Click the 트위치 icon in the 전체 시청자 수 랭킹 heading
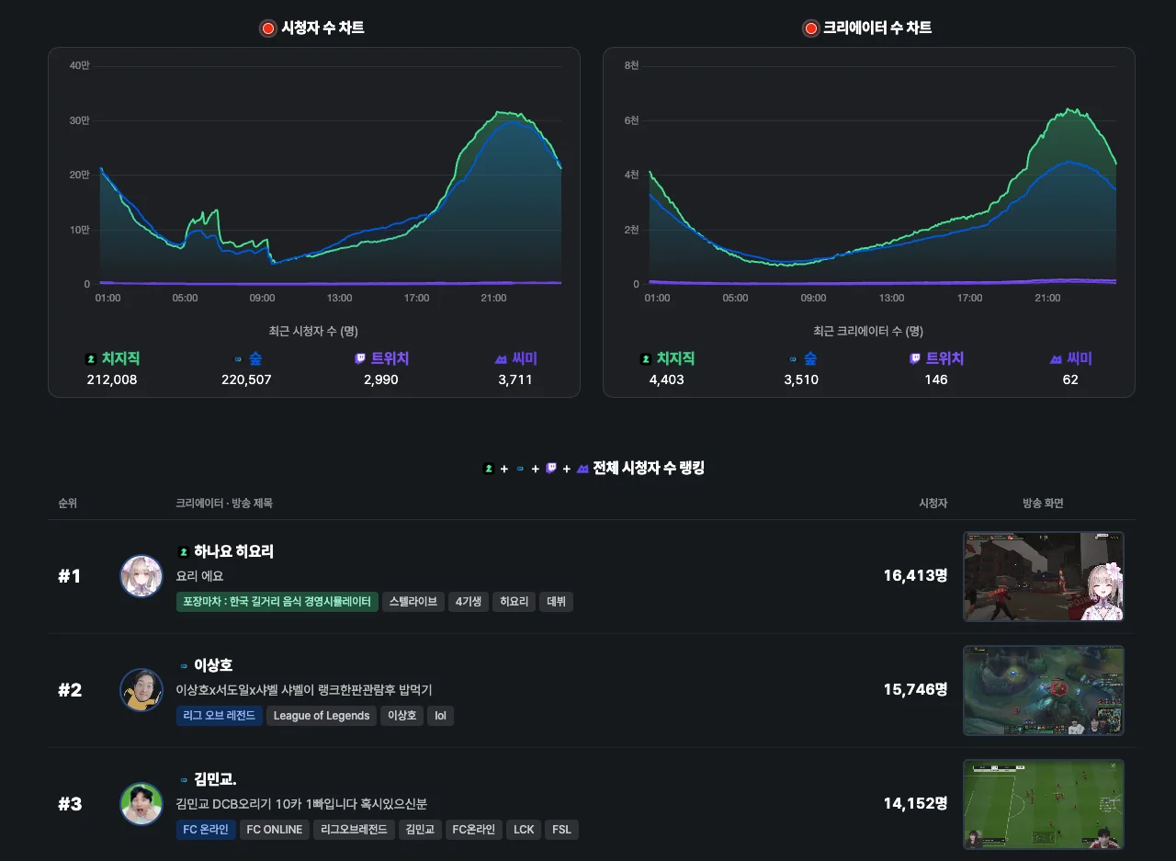The width and height of the screenshot is (1176, 861). click(x=551, y=469)
